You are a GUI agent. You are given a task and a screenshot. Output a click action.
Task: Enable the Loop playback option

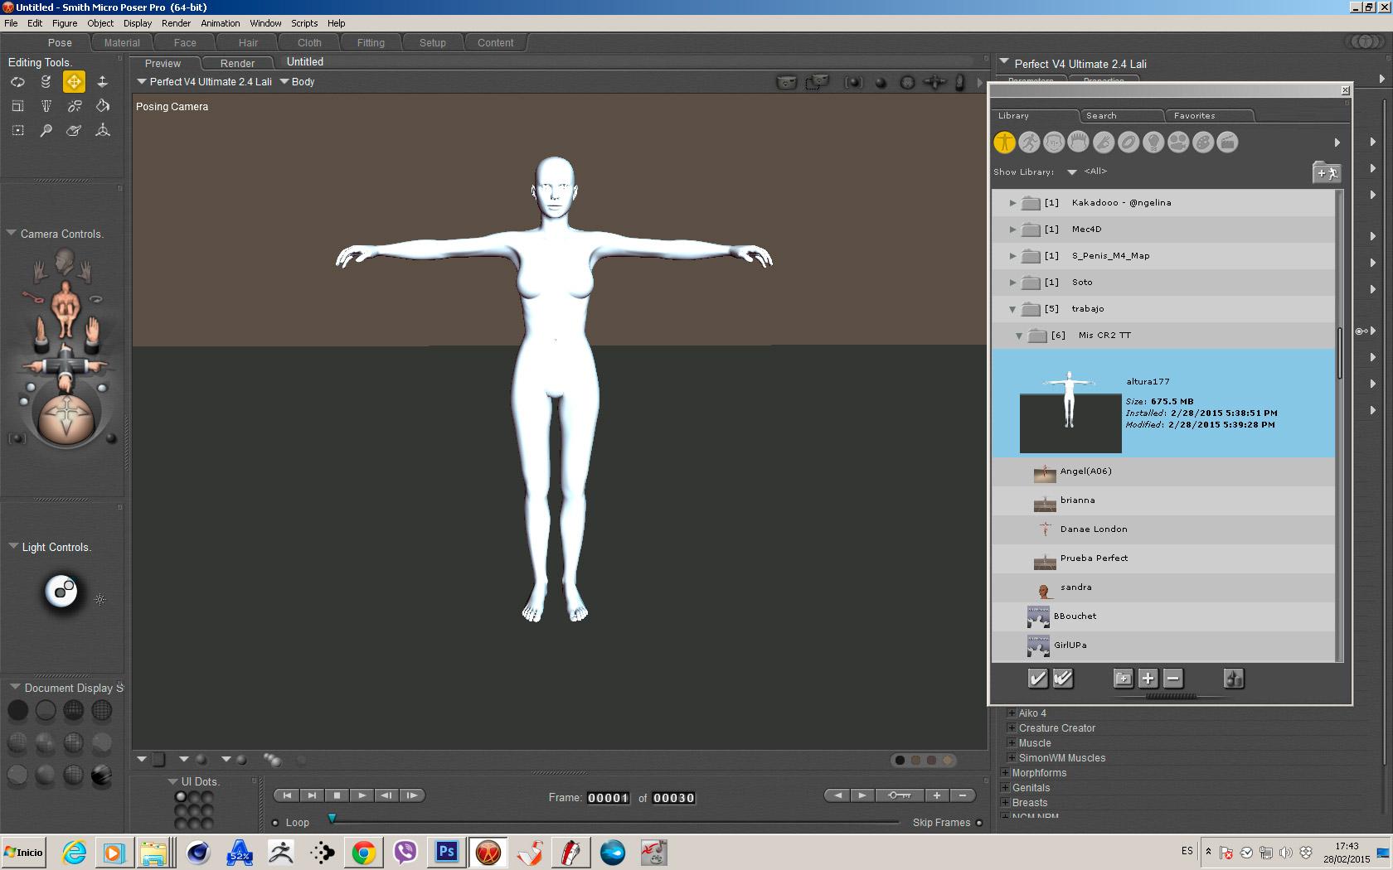(275, 823)
